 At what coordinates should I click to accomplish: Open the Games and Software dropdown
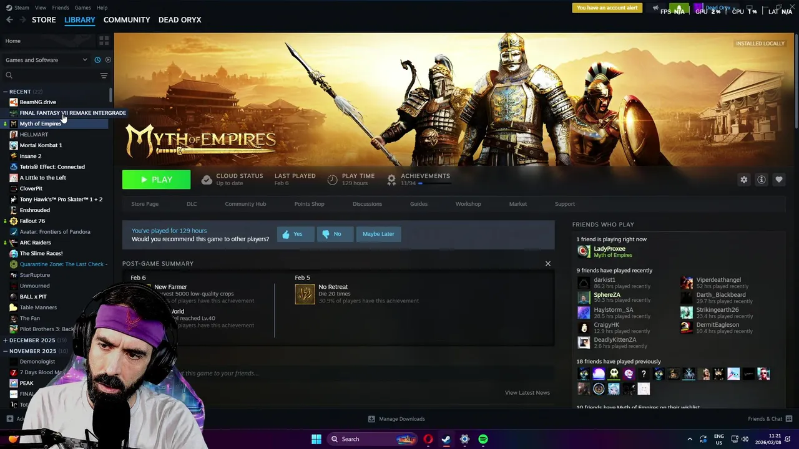point(46,60)
